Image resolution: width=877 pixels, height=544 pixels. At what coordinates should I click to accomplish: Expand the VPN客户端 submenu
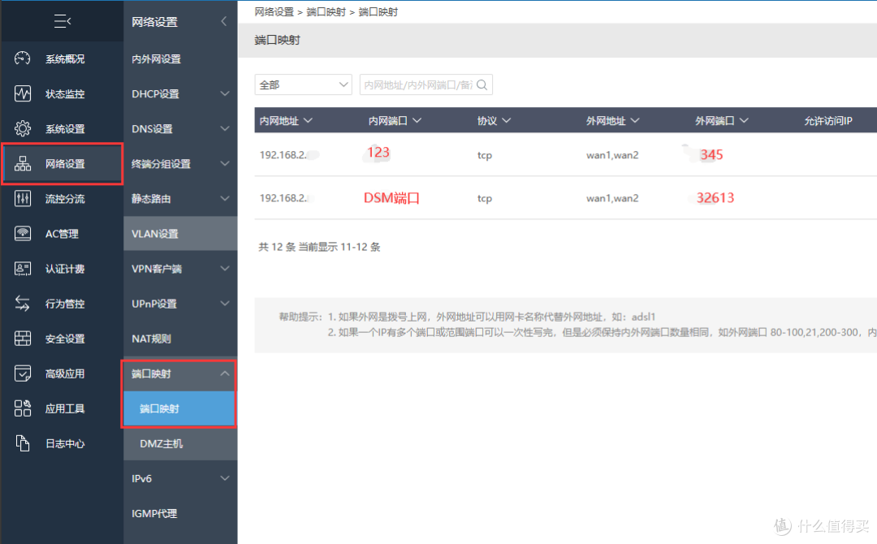click(225, 269)
